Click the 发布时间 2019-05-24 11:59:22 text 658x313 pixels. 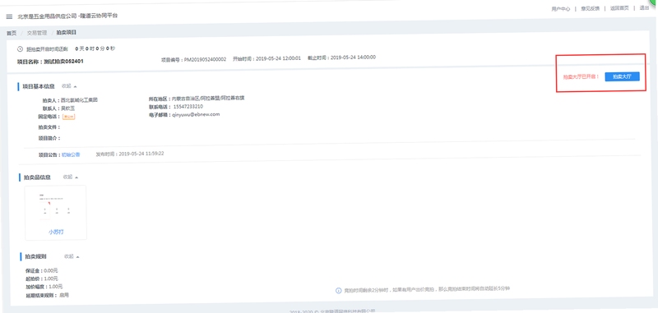[x=130, y=154]
